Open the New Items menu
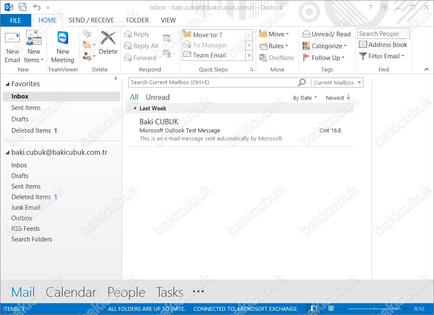This screenshot has height=315, width=434. (34, 48)
